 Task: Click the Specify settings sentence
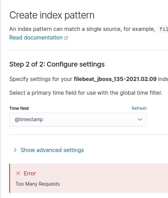click(x=89, y=79)
